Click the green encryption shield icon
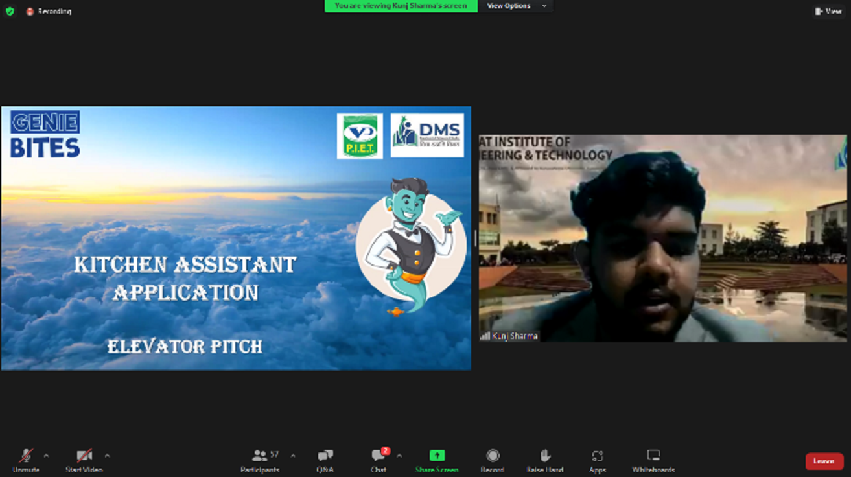 click(x=10, y=11)
